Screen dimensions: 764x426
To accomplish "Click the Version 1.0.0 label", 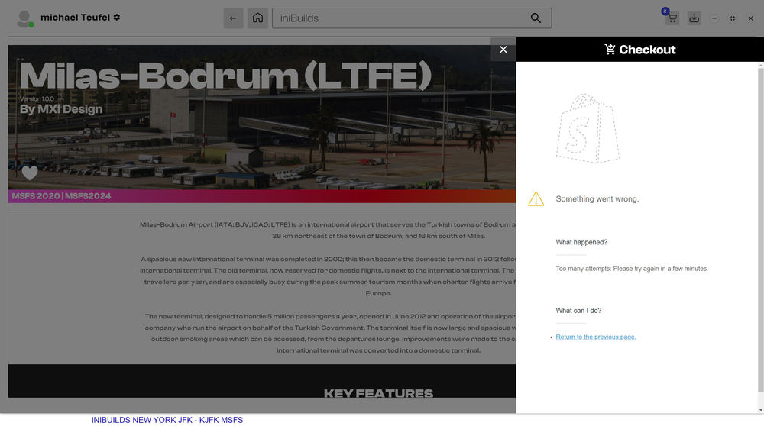I will [37, 98].
